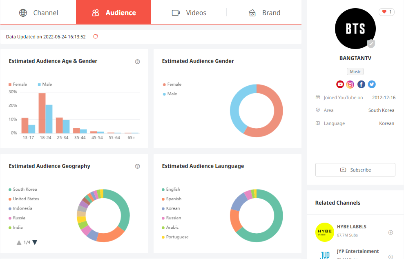Toggle Female in gender donut legend
This screenshot has height=259, width=404.
pos(172,84)
